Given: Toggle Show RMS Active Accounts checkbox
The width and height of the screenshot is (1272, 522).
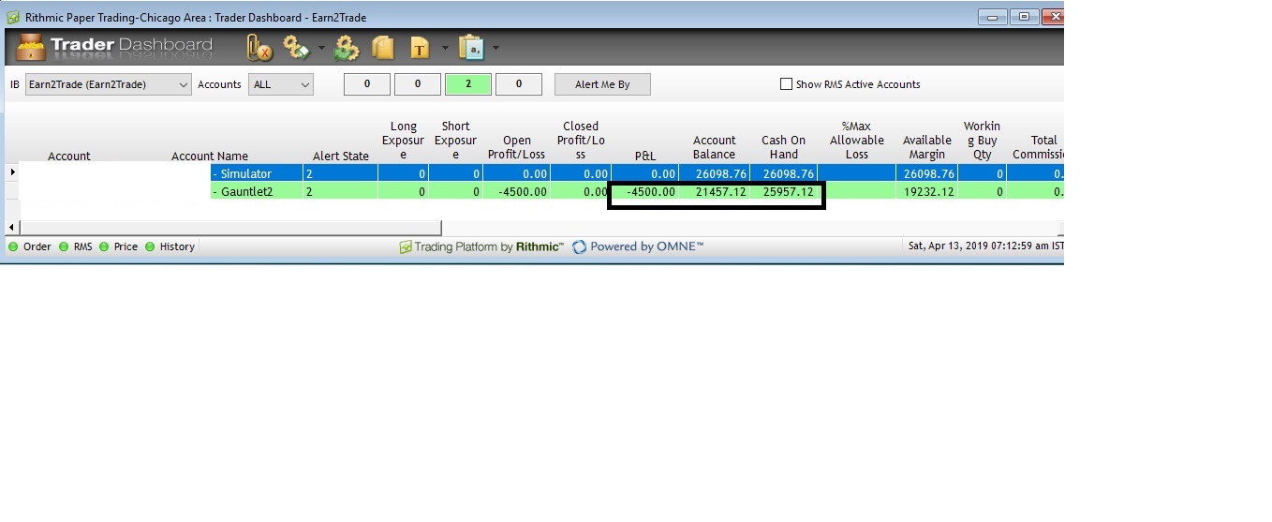Looking at the screenshot, I should click(787, 84).
